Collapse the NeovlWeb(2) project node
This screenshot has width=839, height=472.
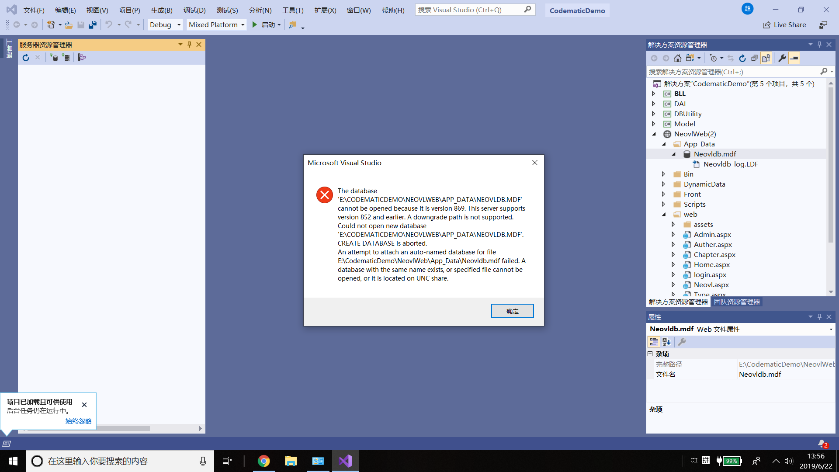click(x=654, y=134)
